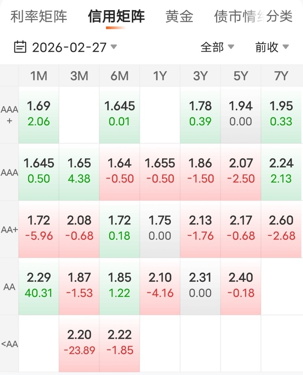
Task: Click the calendar icon beside the date
Action: (20, 47)
